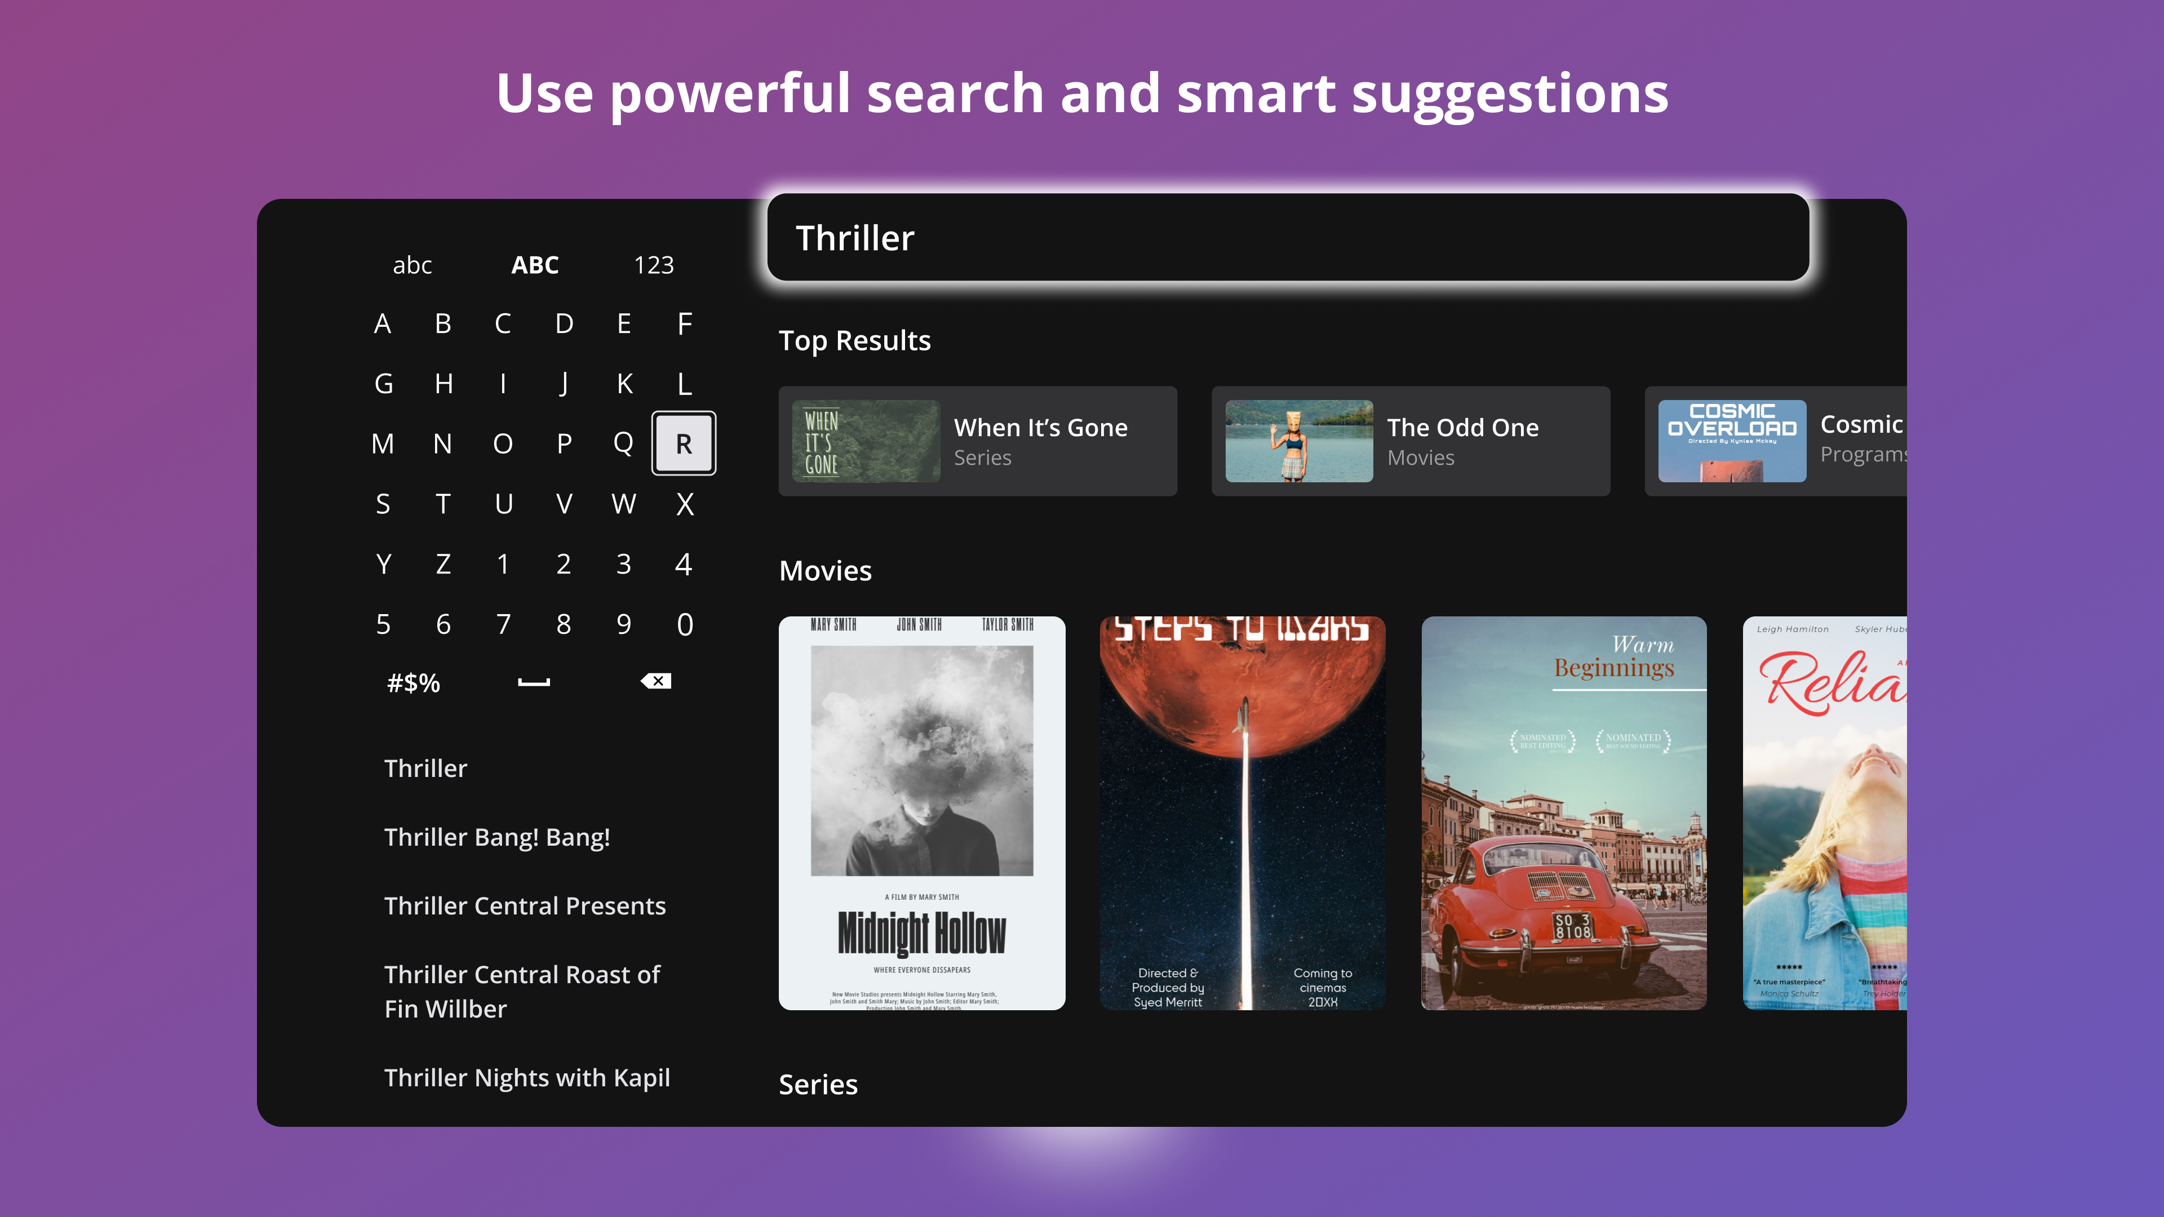Tap the letter I key
2164x1217 pixels.
[503, 384]
